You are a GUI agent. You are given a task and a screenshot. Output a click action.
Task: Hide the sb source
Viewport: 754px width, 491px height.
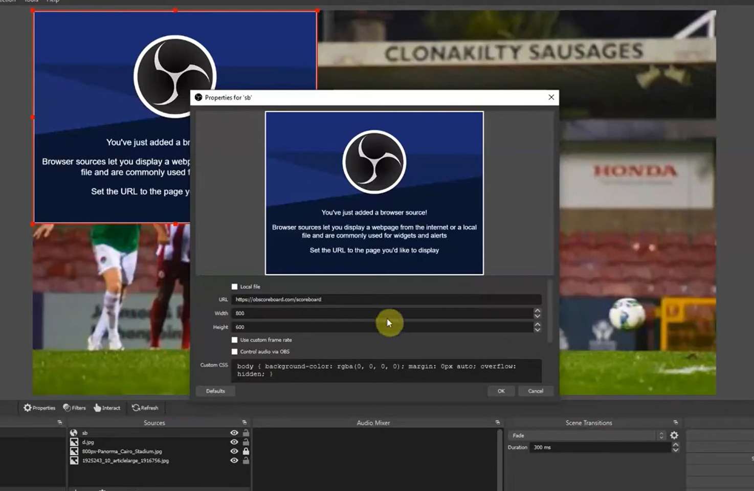[234, 433]
